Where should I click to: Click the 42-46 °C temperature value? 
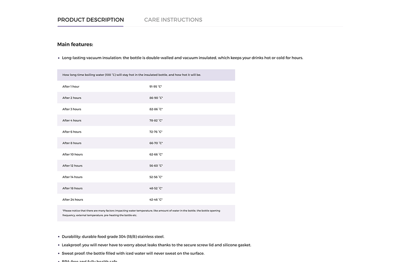point(156,199)
